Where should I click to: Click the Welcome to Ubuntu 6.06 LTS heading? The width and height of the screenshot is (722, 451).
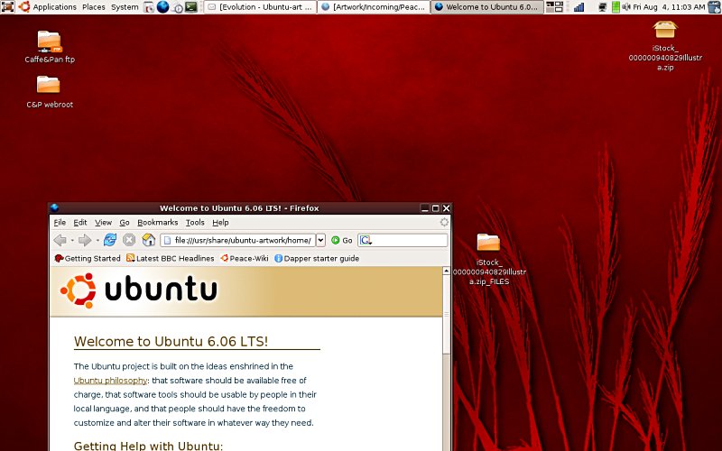[x=171, y=342]
